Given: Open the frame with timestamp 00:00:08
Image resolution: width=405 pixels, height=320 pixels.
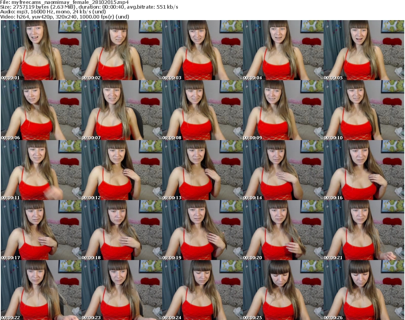Looking at the screenshot, I should pyautogui.click(x=202, y=110).
